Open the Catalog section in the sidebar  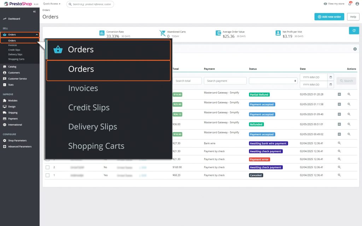pyautogui.click(x=12, y=67)
